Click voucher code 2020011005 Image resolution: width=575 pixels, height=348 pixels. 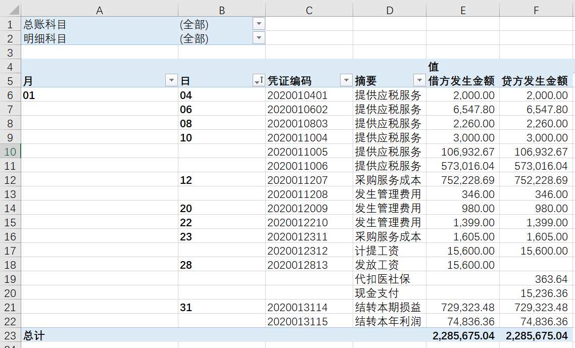(x=309, y=152)
